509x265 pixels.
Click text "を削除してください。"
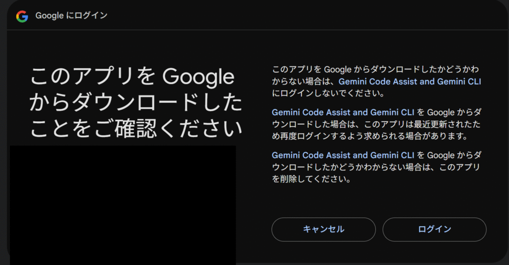[311, 179]
